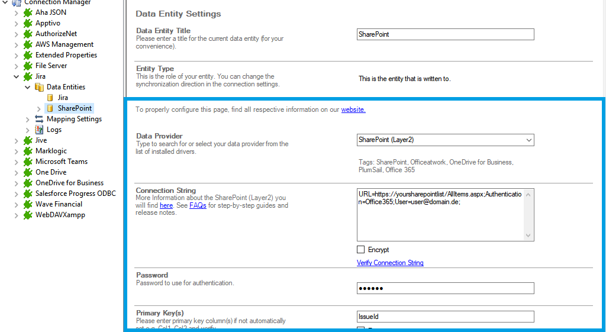Select the Data Entities folder icon
The height and width of the screenshot is (332, 606).
pos(39,87)
